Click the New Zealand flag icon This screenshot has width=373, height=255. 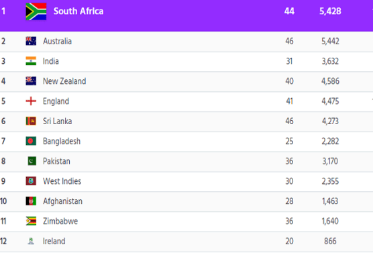coord(31,81)
